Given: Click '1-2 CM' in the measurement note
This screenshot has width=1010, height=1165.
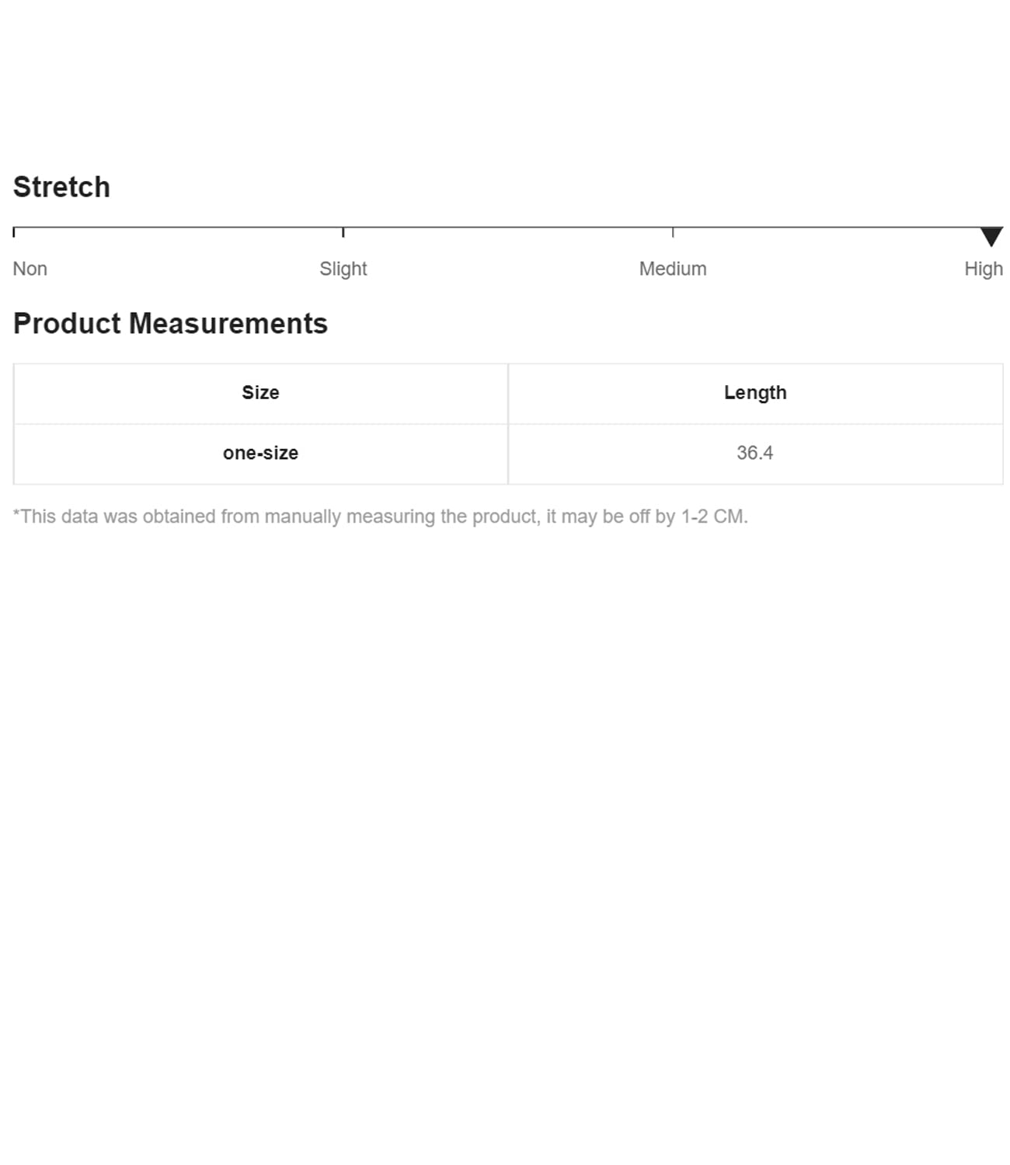Looking at the screenshot, I should pos(712,517).
